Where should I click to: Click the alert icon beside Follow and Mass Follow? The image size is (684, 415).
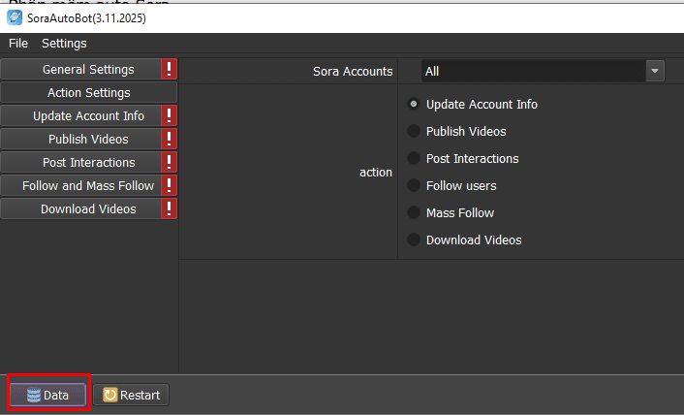tap(169, 186)
